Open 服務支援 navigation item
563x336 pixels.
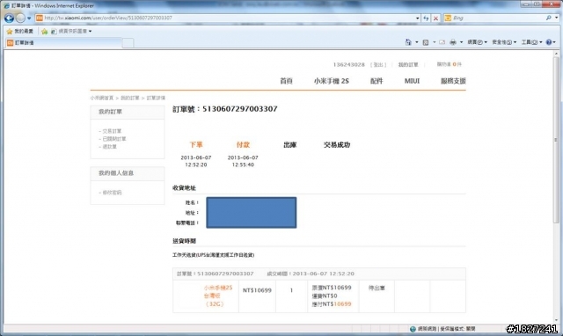coord(453,81)
